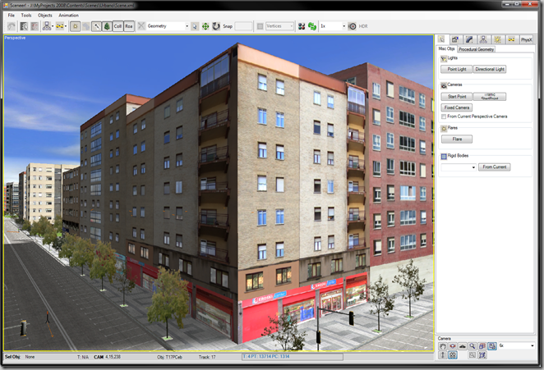
Task: Click the Fixed Camera button
Action: pos(457,107)
